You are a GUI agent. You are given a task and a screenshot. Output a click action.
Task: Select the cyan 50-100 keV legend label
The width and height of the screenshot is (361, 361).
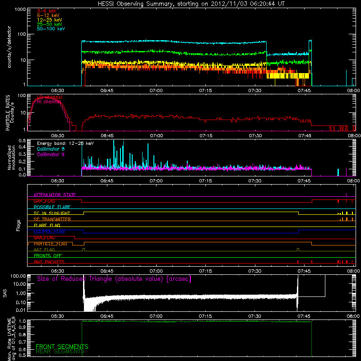[x=51, y=29]
